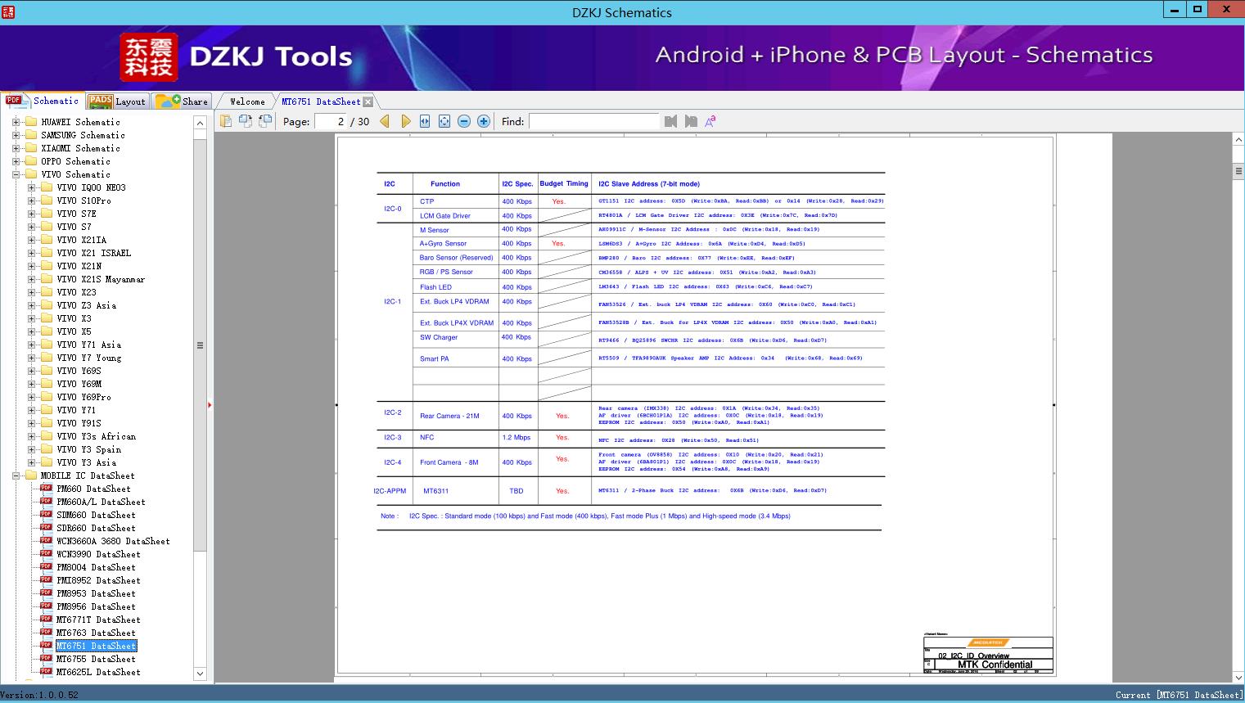Image resolution: width=1245 pixels, height=703 pixels.
Task: Click the first document copy icon in toolbar
Action: click(x=225, y=121)
